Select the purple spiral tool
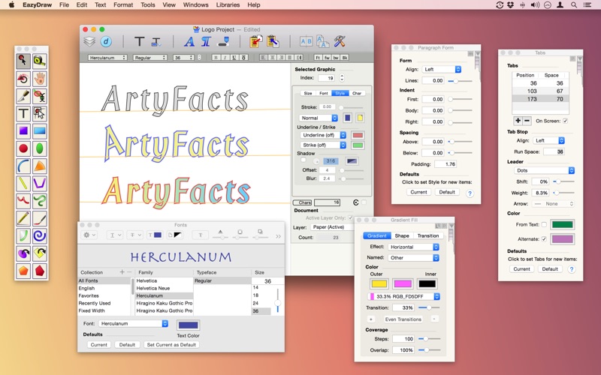 point(40,235)
